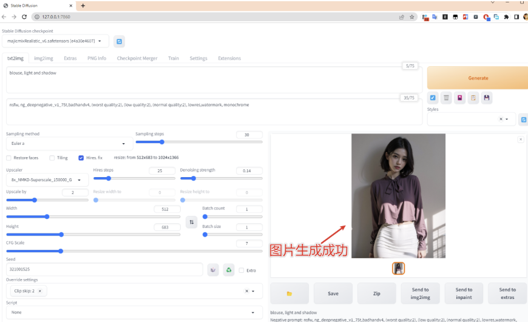Refresh the Styles list
This screenshot has width=528, height=322.
(523, 119)
